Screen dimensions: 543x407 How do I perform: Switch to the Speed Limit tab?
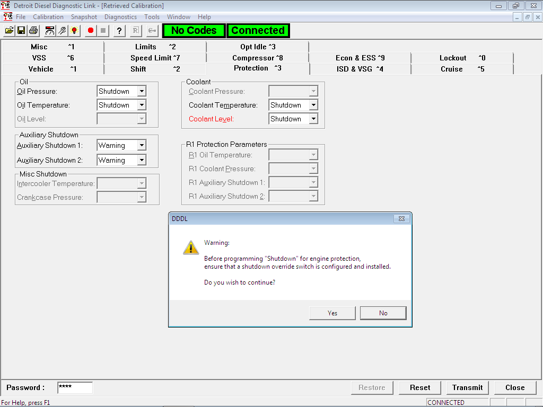[155, 58]
